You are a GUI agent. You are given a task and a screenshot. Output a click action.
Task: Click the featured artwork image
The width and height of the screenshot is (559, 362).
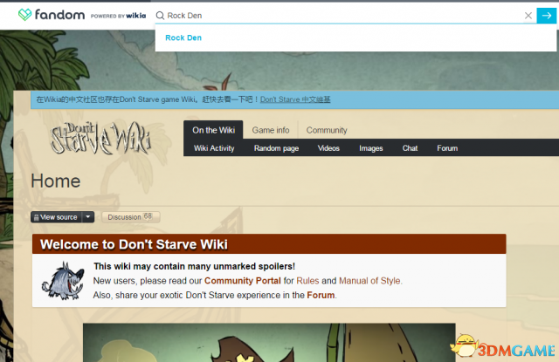[269, 343]
